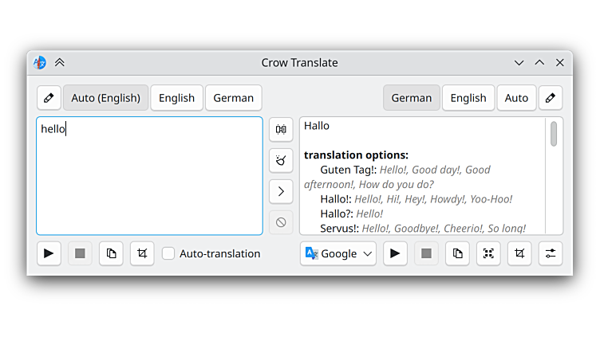Click the QR-style copy all translation icon
Viewport: 600px width, 337px height.
coord(488,253)
